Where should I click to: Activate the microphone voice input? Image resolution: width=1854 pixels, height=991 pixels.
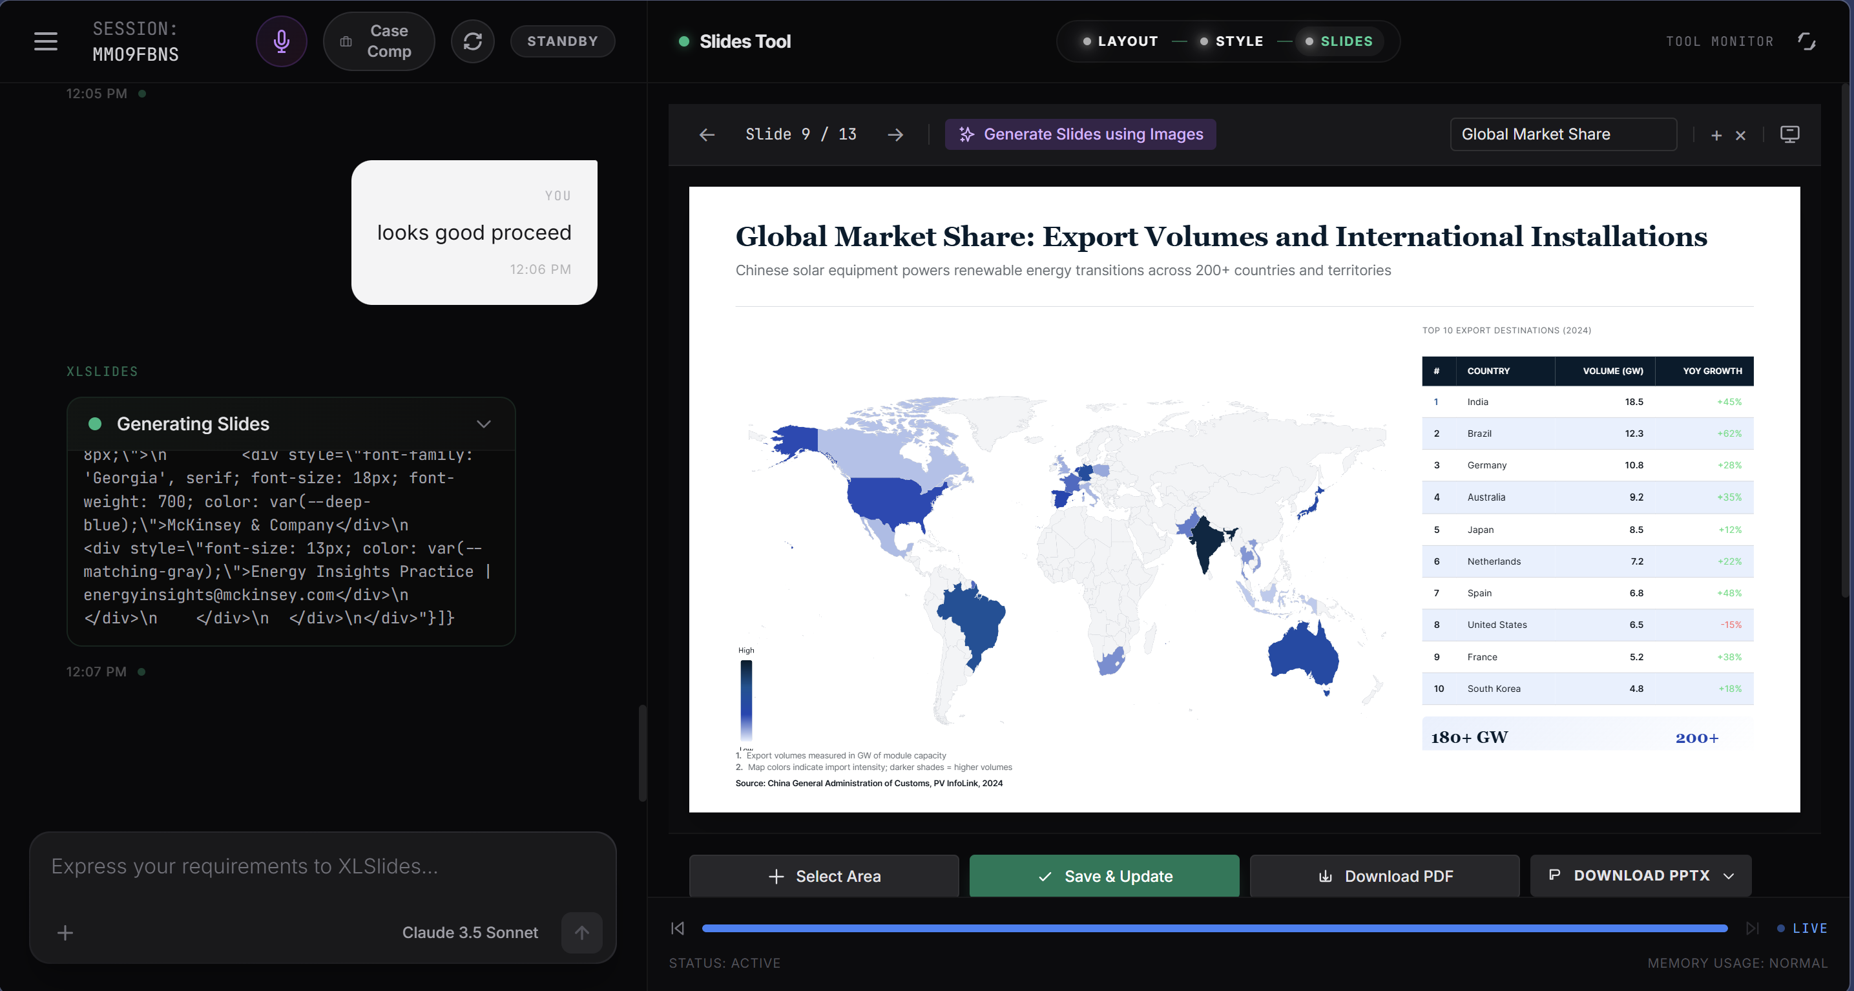pos(282,41)
